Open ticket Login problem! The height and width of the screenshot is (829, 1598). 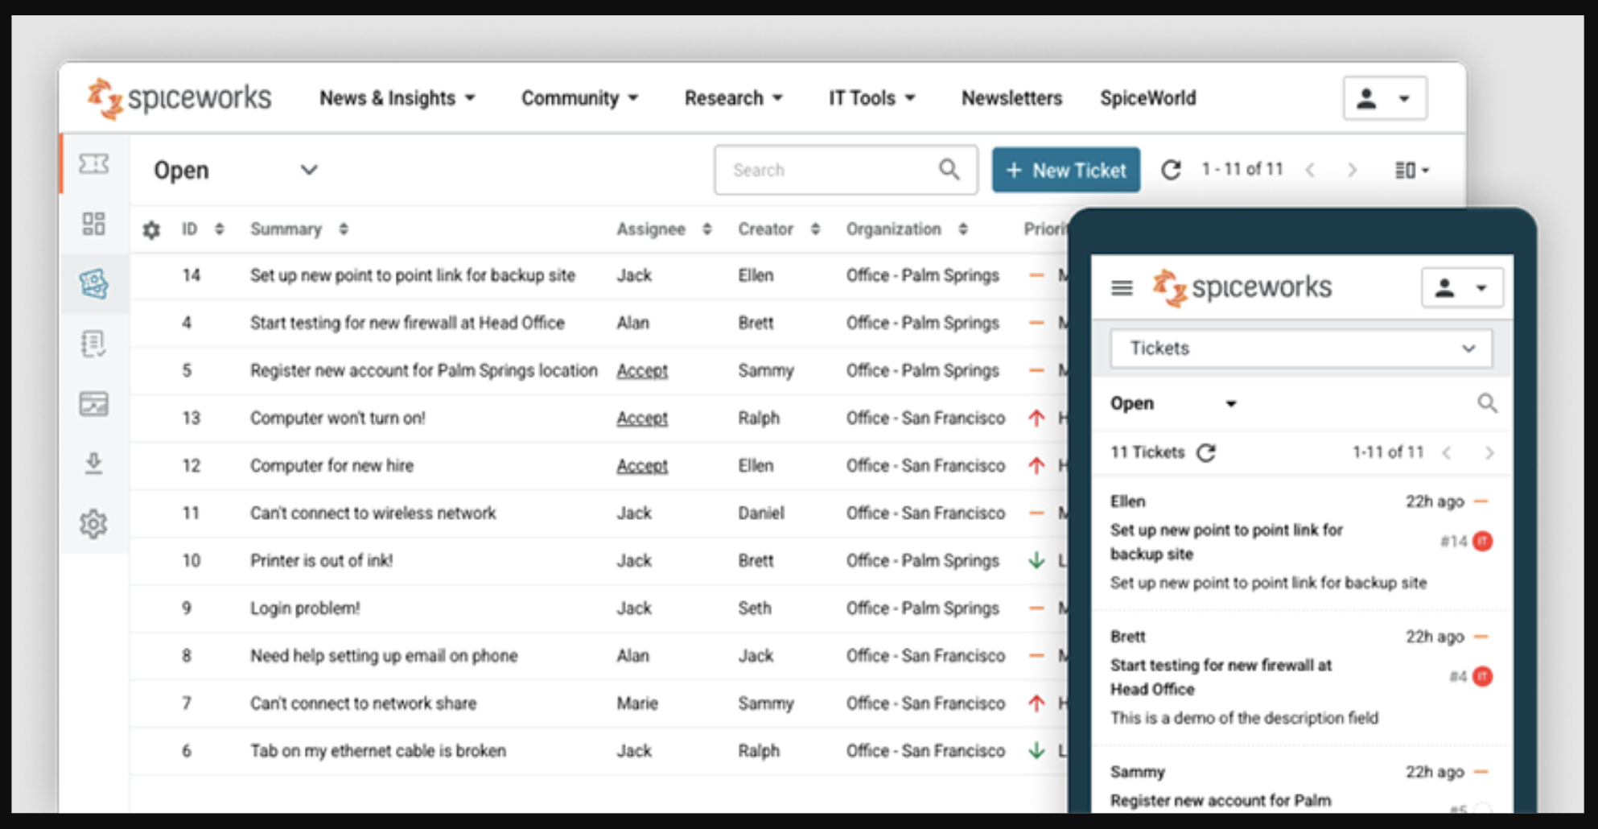click(305, 608)
